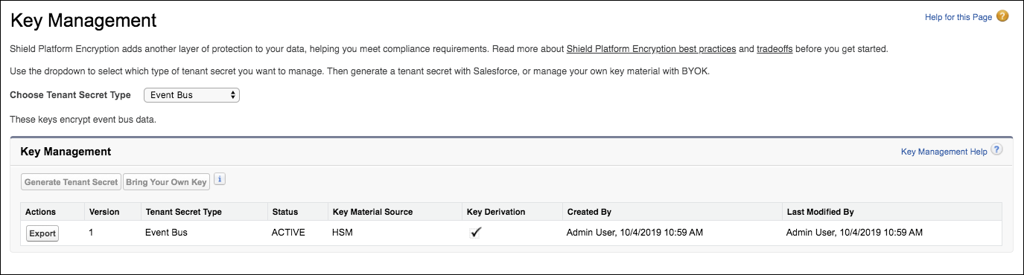Click the Key Management Help question icon
Viewport: 1024px width, 275px height.
[996, 150]
